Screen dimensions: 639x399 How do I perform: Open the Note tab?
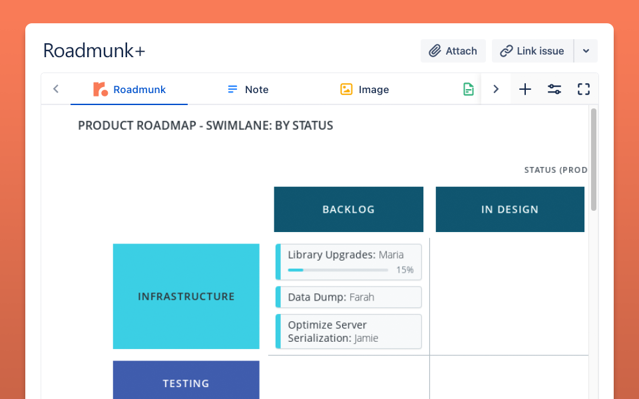[x=248, y=89]
